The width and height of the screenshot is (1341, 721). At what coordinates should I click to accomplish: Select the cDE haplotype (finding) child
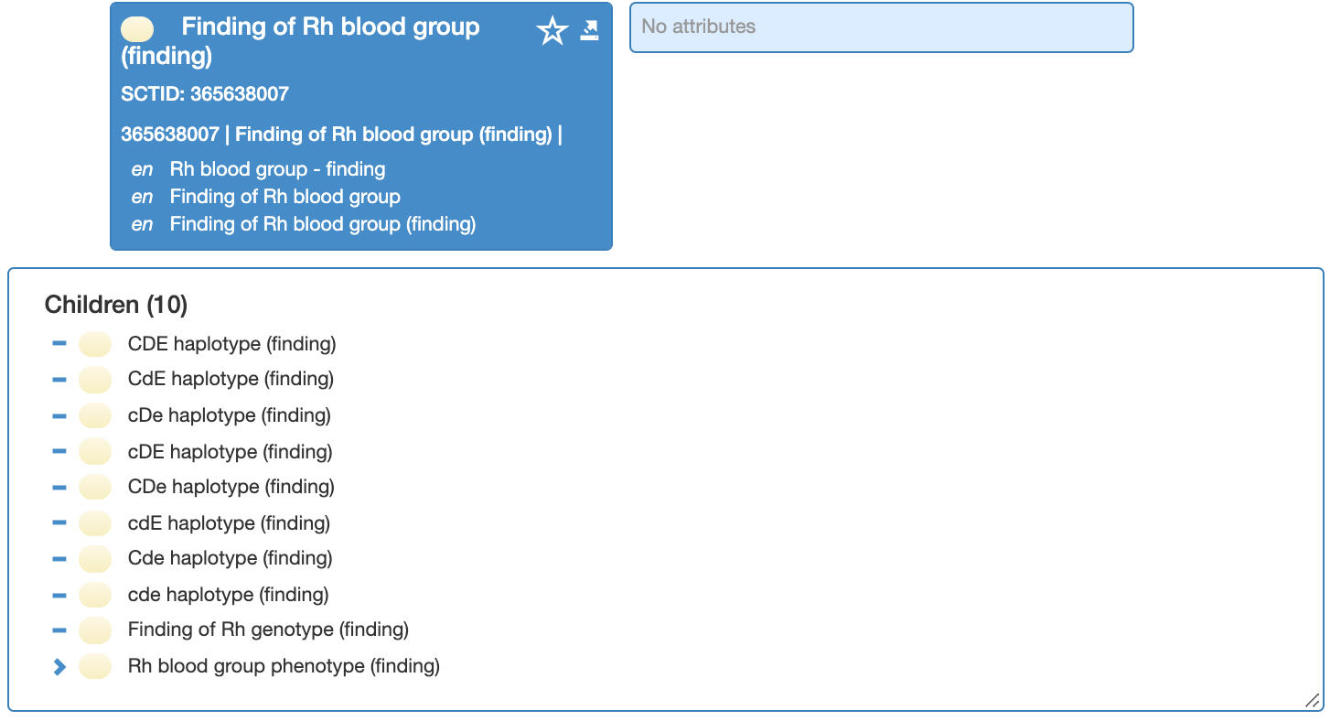(x=230, y=452)
